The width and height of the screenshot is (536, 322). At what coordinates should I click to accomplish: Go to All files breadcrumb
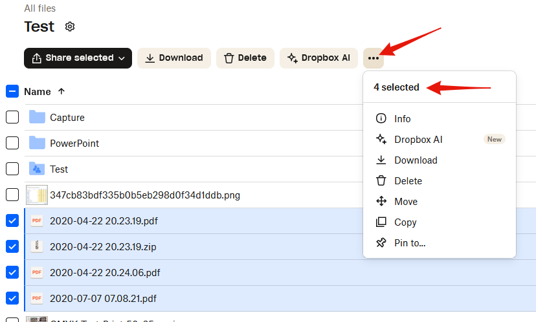[x=39, y=8]
